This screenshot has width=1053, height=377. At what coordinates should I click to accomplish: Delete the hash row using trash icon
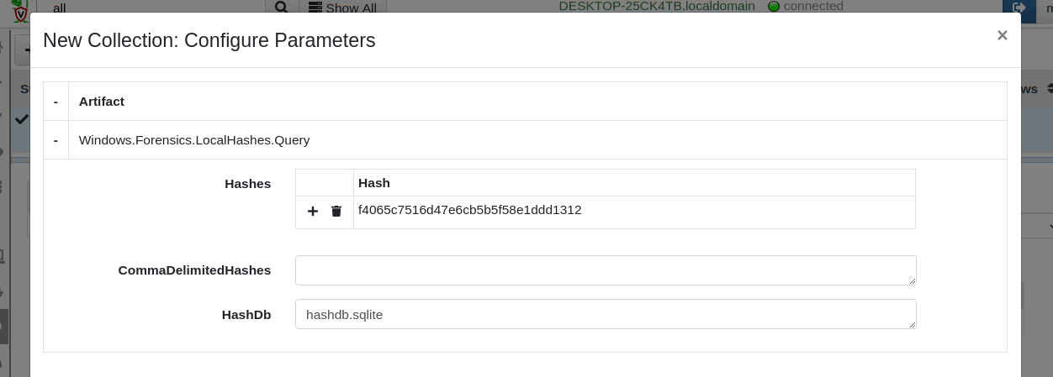pos(336,212)
